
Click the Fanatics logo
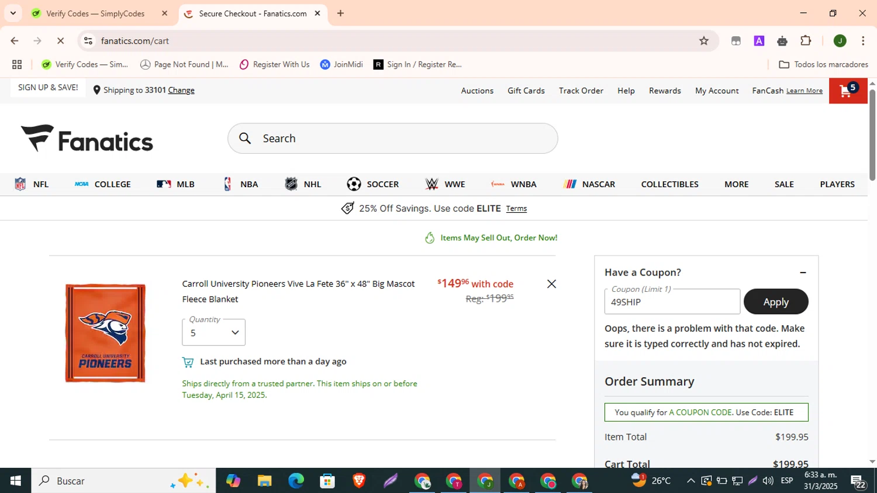click(x=87, y=139)
